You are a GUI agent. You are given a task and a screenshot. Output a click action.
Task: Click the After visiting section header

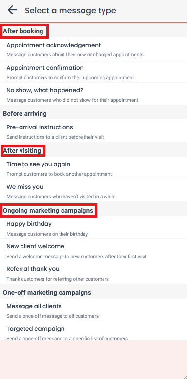click(x=22, y=151)
